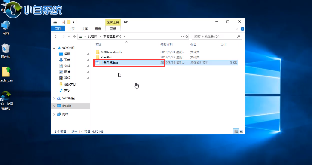
Task: Open the 管理 tab under 图片工具
Action: [113, 29]
